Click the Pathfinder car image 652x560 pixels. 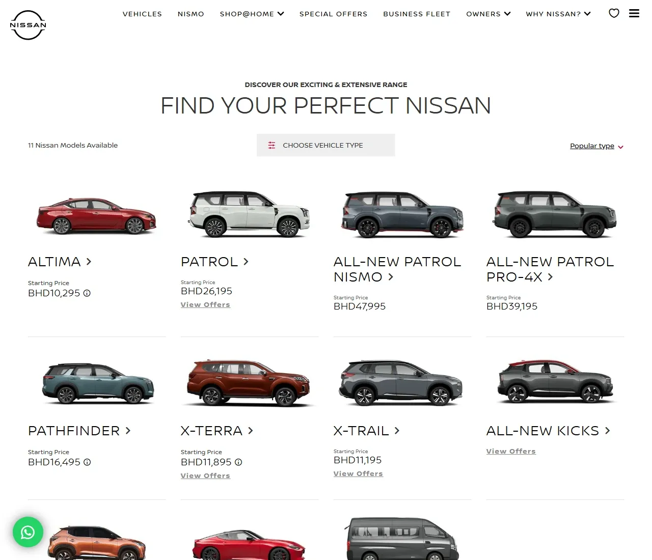pos(98,384)
